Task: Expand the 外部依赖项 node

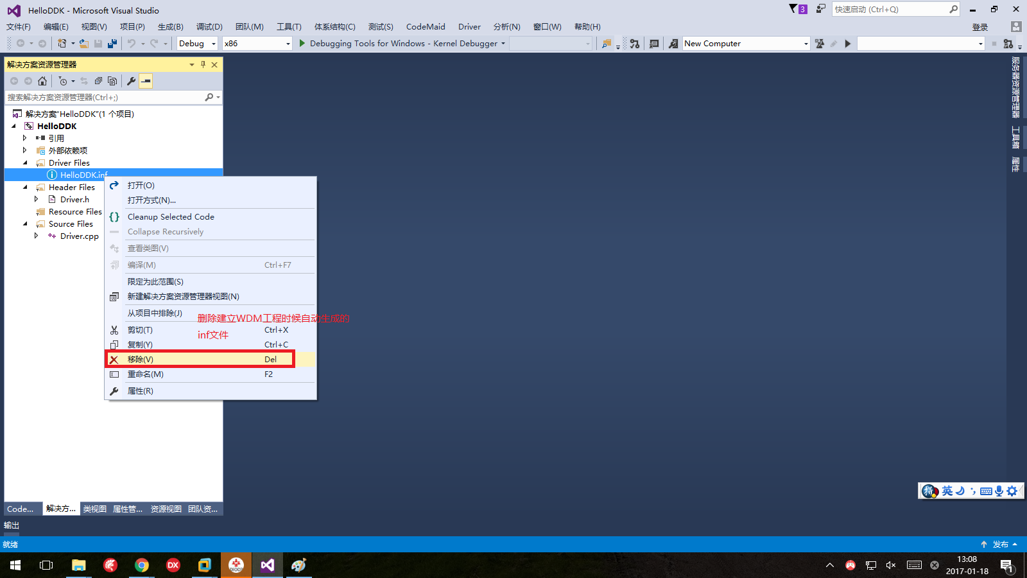Action: point(25,150)
